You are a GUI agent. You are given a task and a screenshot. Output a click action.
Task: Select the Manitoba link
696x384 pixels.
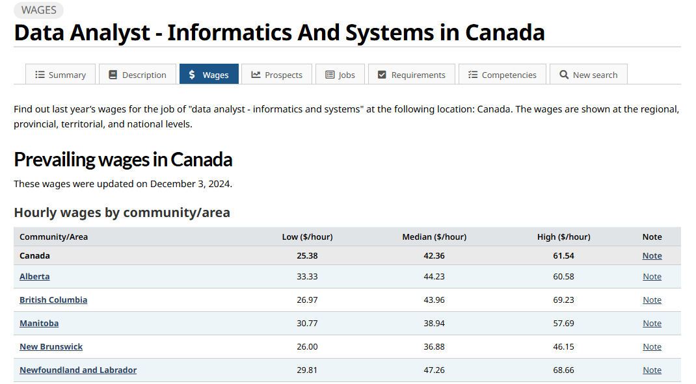pos(39,323)
